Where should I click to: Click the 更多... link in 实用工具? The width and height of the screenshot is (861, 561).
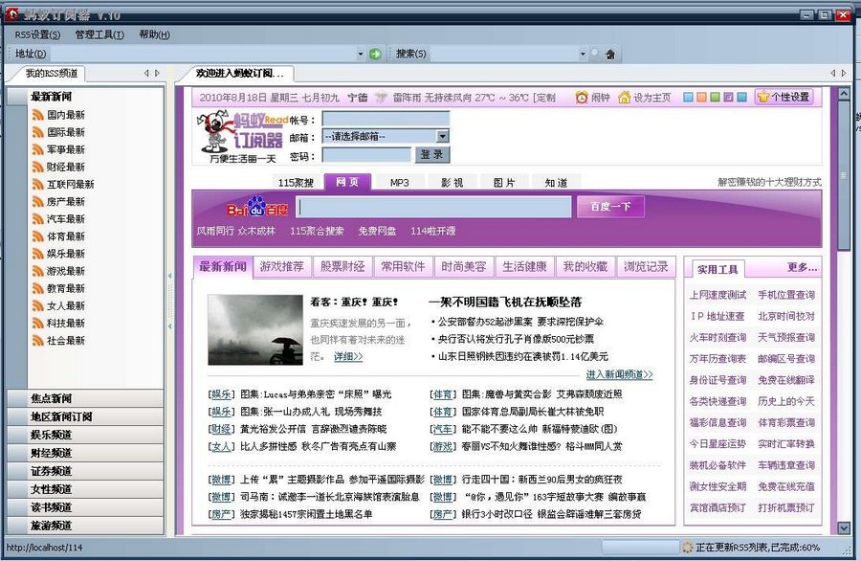(x=803, y=268)
